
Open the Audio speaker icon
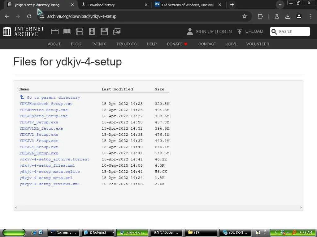pos(92,31)
